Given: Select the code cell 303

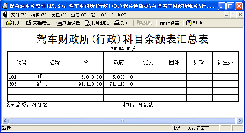Looking at the screenshot, I should pos(22,84).
